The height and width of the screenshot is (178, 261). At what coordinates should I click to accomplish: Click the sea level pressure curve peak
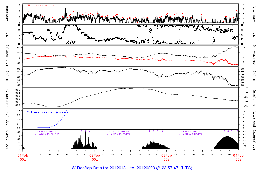click(x=127, y=88)
